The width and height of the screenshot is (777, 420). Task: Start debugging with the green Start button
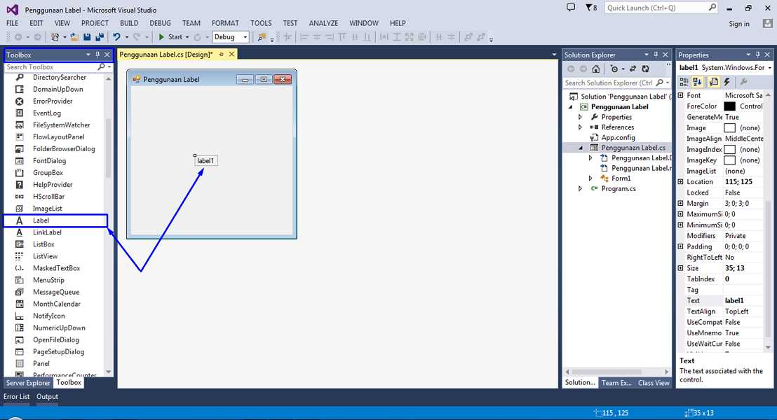pyautogui.click(x=170, y=37)
